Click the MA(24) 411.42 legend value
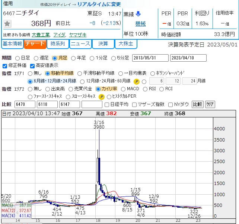 click(x=25, y=216)
